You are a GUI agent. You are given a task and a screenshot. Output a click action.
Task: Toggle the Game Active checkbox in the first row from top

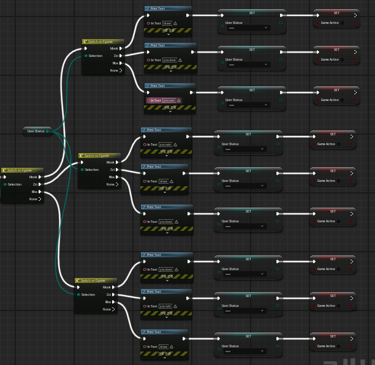coord(343,23)
